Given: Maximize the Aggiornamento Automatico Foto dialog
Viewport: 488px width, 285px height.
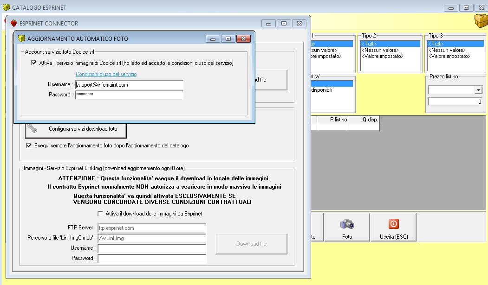Looking at the screenshot, I should click(228, 39).
